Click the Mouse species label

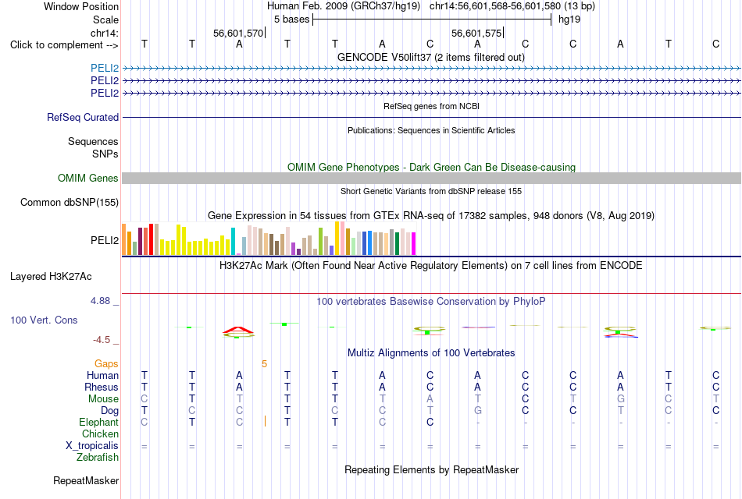point(104,399)
